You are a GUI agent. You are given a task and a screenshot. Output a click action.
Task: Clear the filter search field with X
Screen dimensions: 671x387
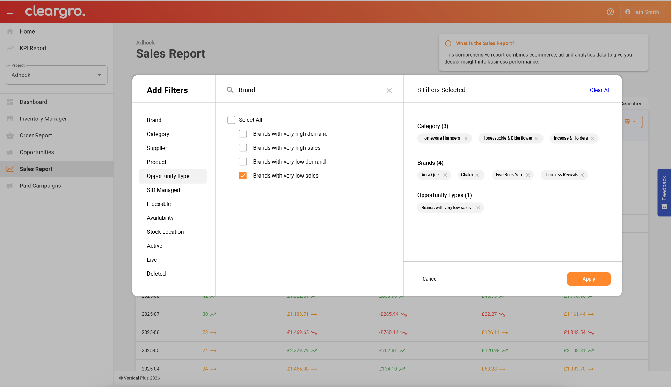tap(389, 90)
